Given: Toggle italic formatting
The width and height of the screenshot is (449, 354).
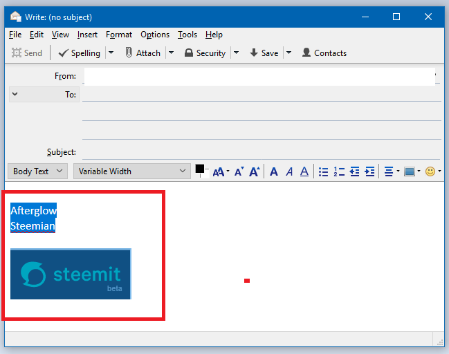Looking at the screenshot, I should tap(289, 171).
